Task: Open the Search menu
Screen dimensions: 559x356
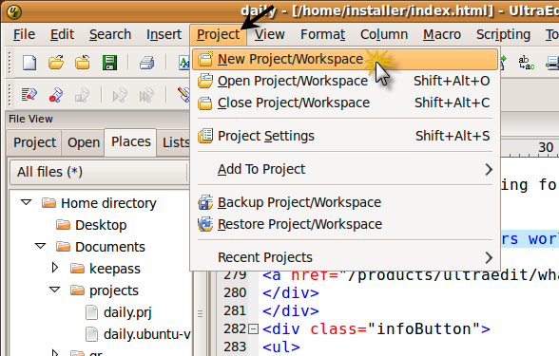Action: pos(110,34)
